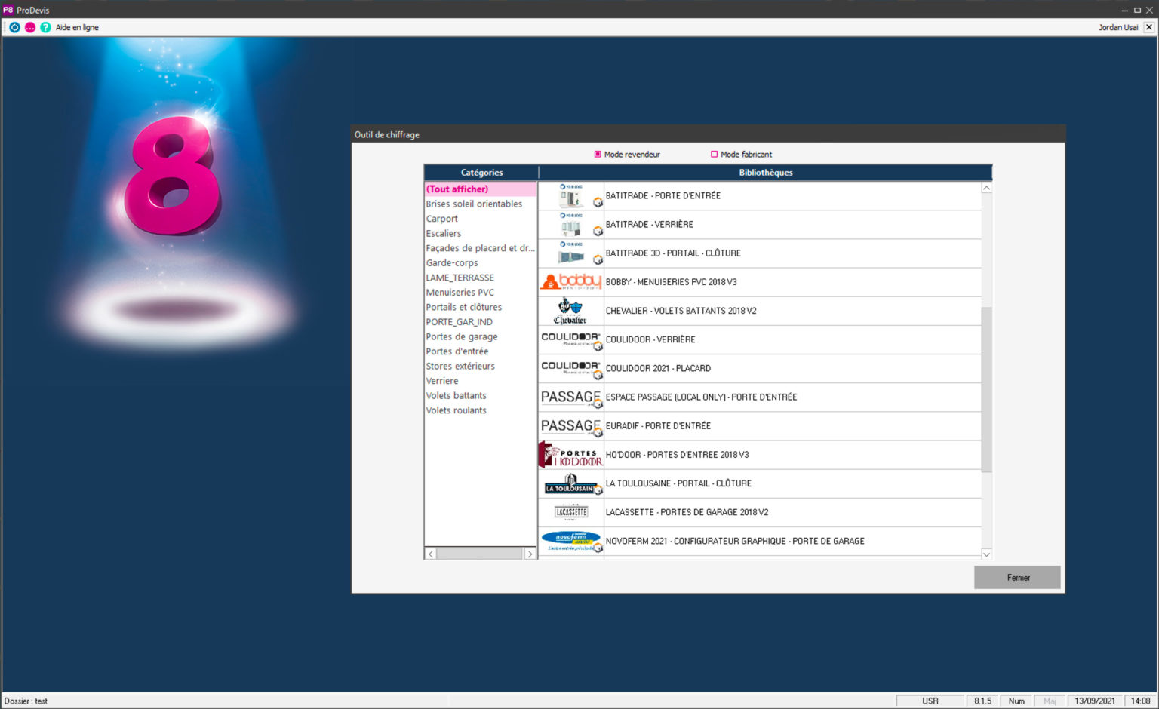Click the Chevalier logo in library list
The image size is (1159, 709).
[x=570, y=311]
